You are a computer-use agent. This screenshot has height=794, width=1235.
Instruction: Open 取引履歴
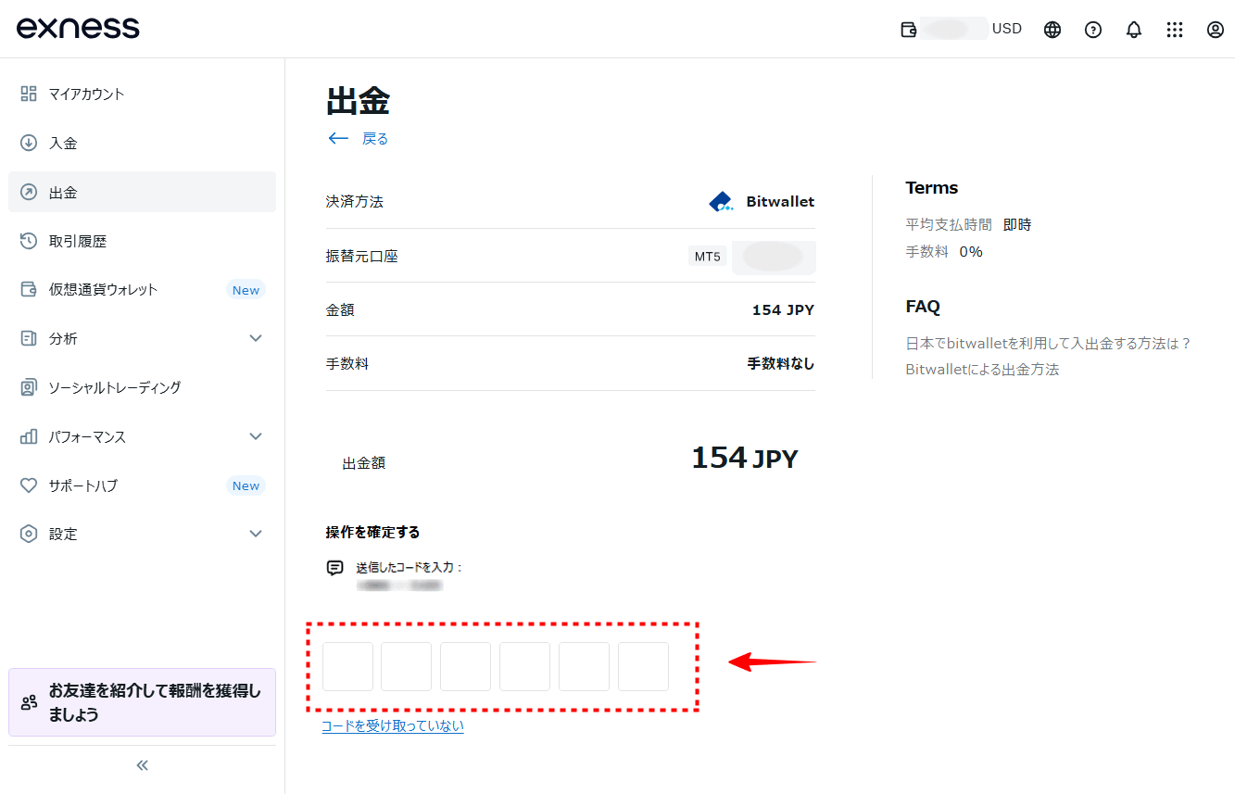tap(143, 241)
